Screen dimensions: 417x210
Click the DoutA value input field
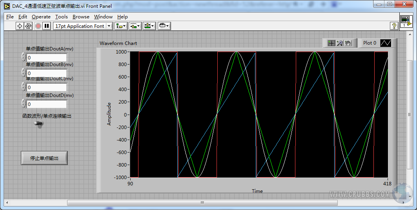[47, 57]
